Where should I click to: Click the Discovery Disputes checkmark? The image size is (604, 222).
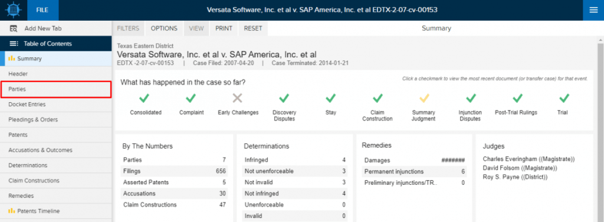click(x=284, y=98)
